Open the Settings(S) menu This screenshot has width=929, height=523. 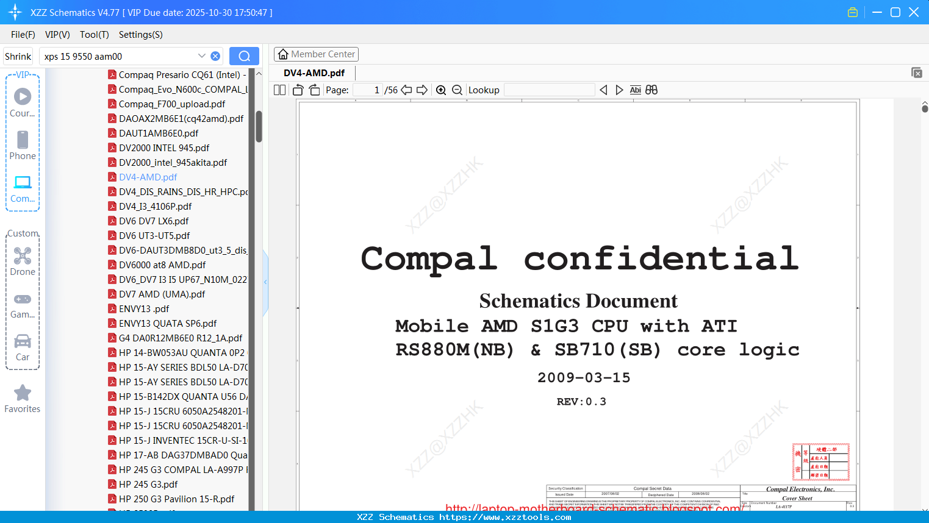[141, 35]
